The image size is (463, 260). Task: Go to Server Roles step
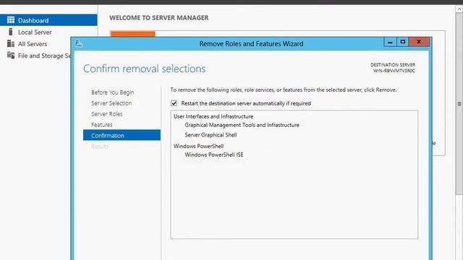(x=106, y=114)
